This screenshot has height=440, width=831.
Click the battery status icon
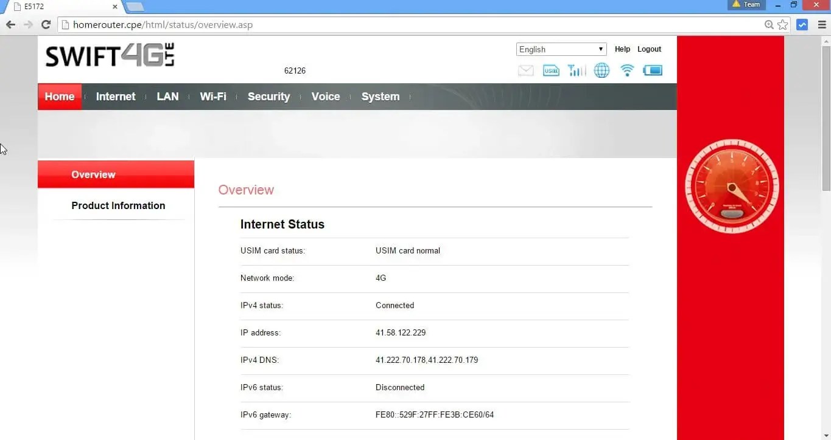653,70
